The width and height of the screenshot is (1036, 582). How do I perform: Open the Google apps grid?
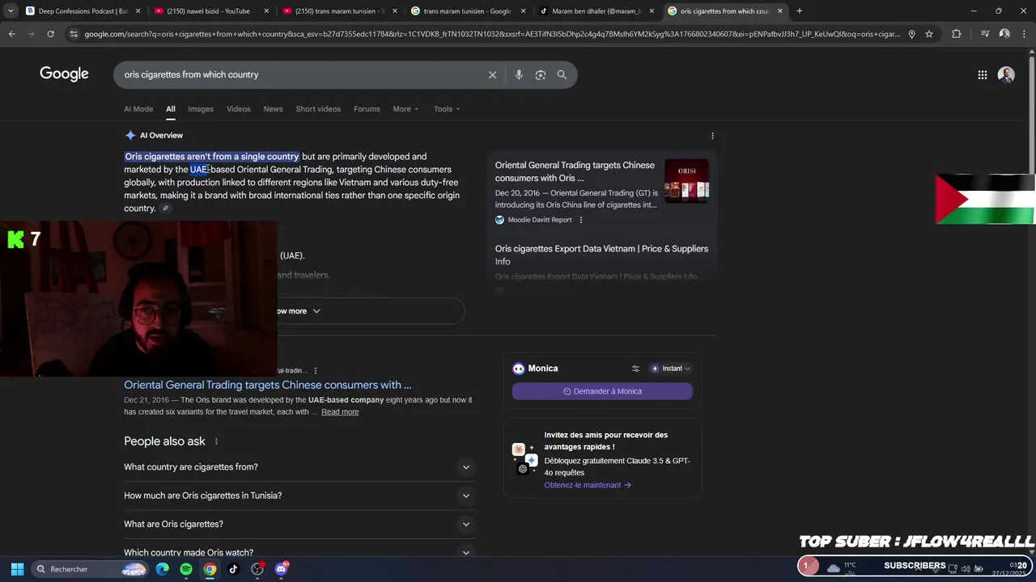[982, 74]
